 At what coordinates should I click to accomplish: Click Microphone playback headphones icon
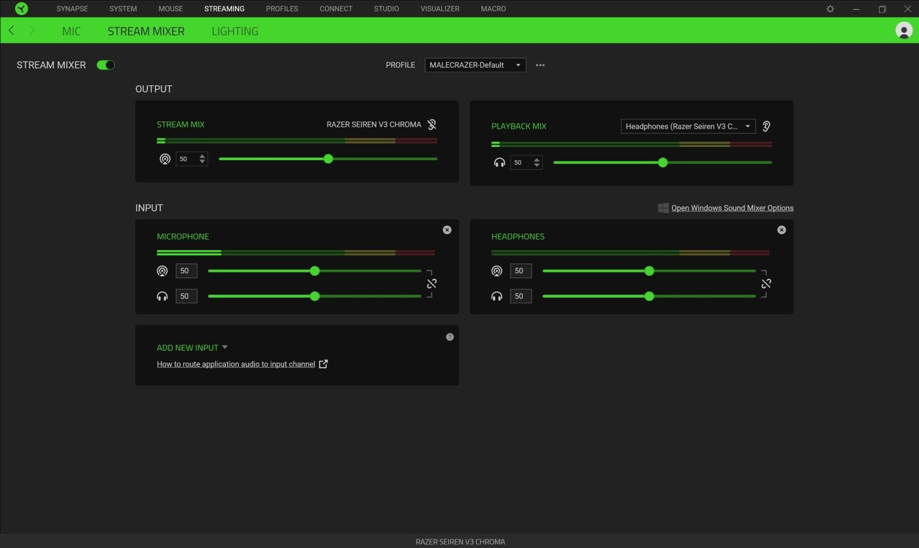click(x=162, y=296)
